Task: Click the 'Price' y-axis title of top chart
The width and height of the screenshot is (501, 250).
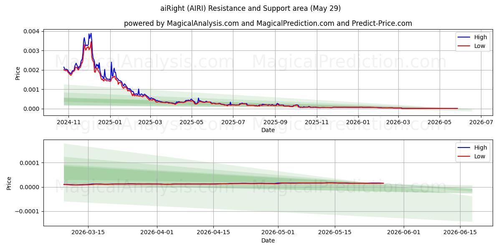Action: (18, 72)
